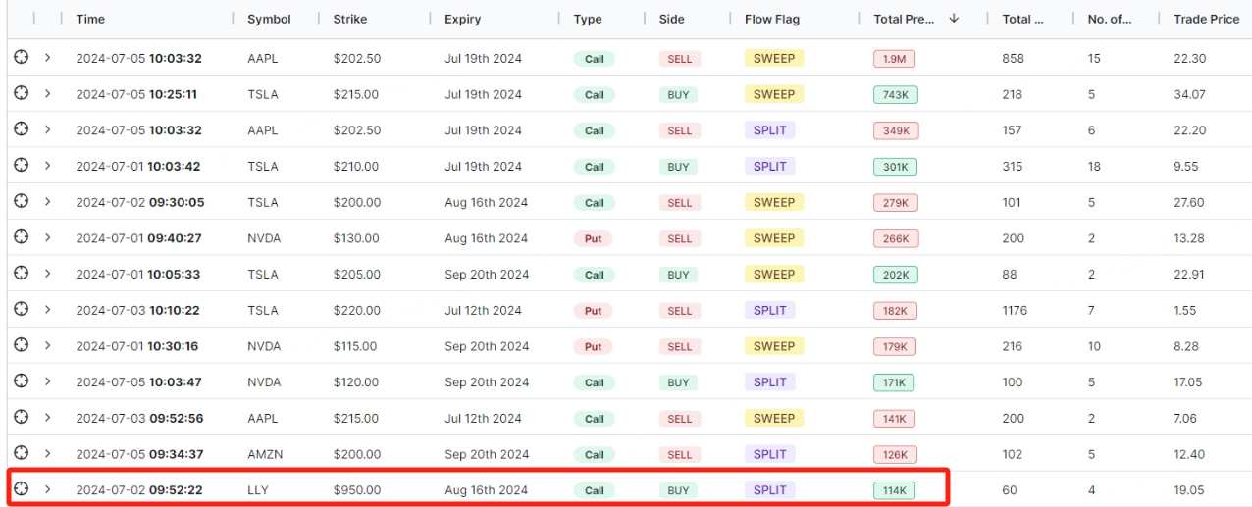The width and height of the screenshot is (1252, 507).
Task: Click the crosshair icon on the AMZN row
Action: (22, 453)
